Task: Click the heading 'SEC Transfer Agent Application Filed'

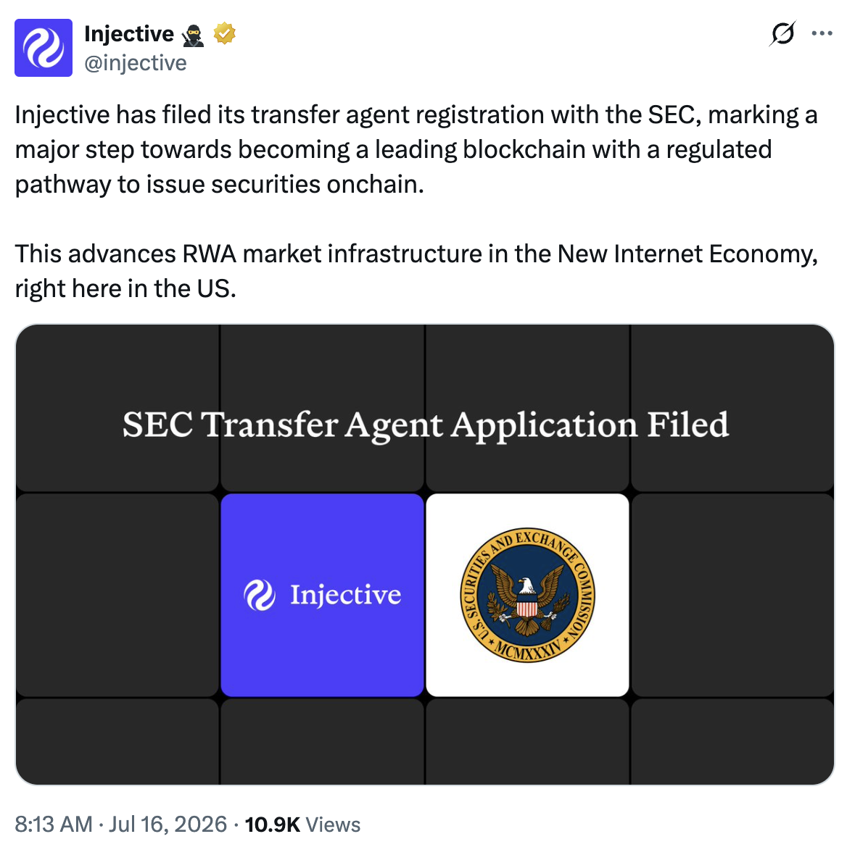Action: (425, 425)
